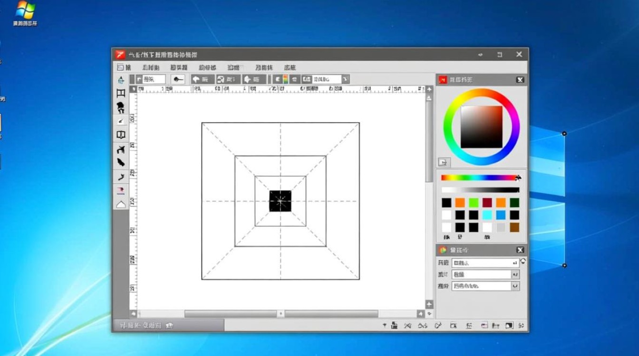Toggle the black-and-white preview icon near status bar right
The height and width of the screenshot is (356, 639).
(x=508, y=326)
